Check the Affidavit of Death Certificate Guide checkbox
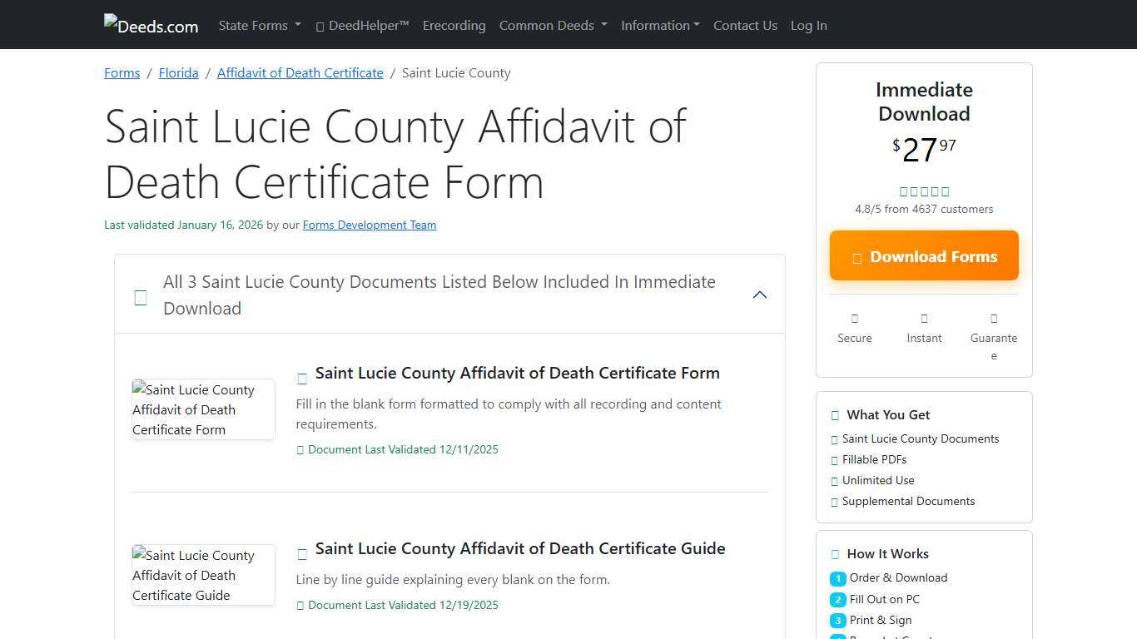Viewport: 1137px width, 639px height. click(302, 553)
